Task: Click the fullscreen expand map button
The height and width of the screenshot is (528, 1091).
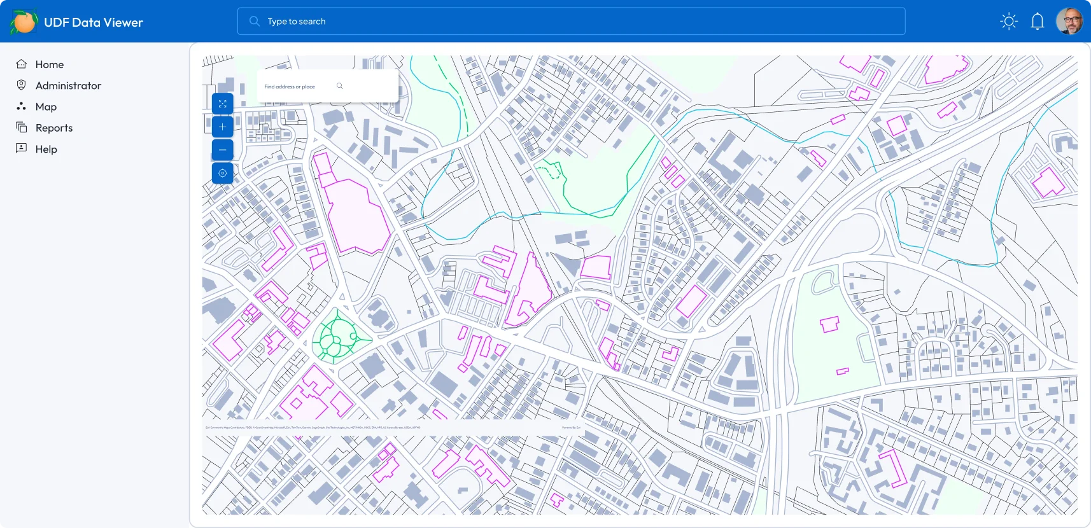Action: (x=222, y=104)
